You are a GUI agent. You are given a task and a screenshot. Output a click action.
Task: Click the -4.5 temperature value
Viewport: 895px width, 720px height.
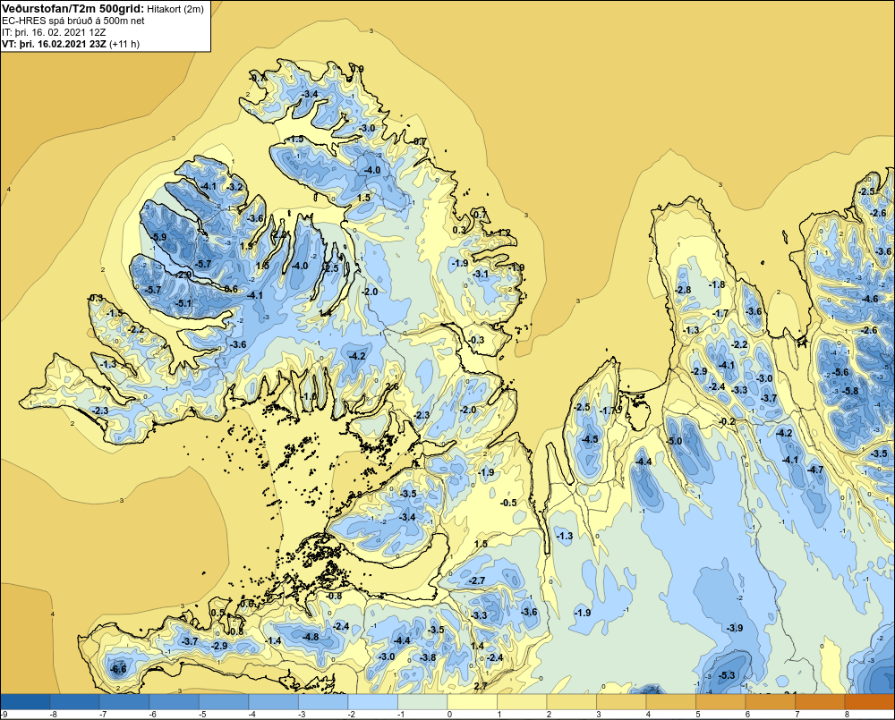pyautogui.click(x=590, y=439)
